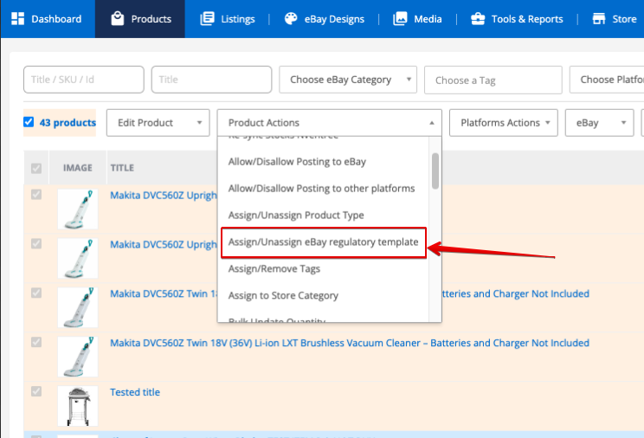Uncheck the first Makita DVC560Z Upright row checkbox

pyautogui.click(x=36, y=195)
